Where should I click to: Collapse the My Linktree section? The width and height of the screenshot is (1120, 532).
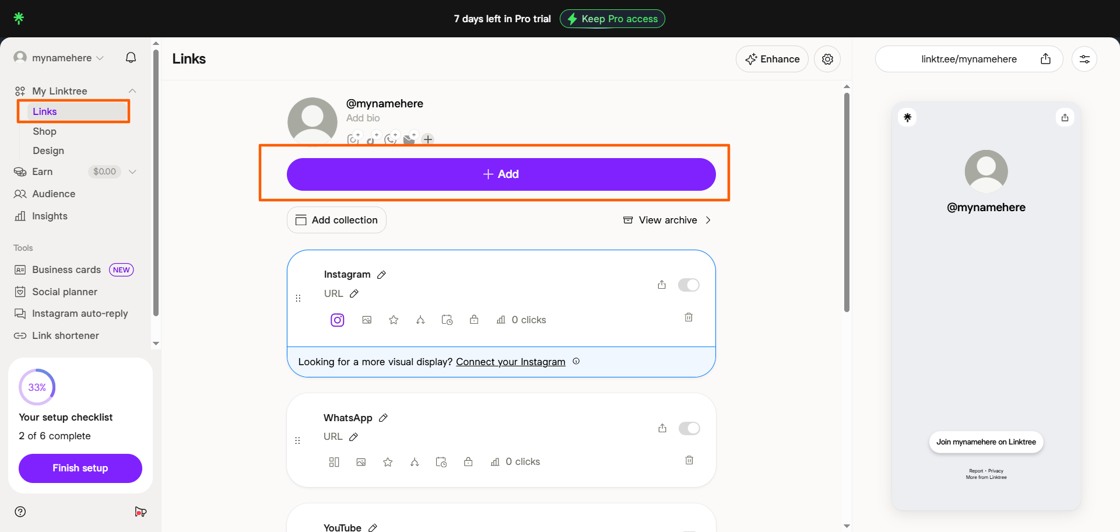click(x=132, y=91)
